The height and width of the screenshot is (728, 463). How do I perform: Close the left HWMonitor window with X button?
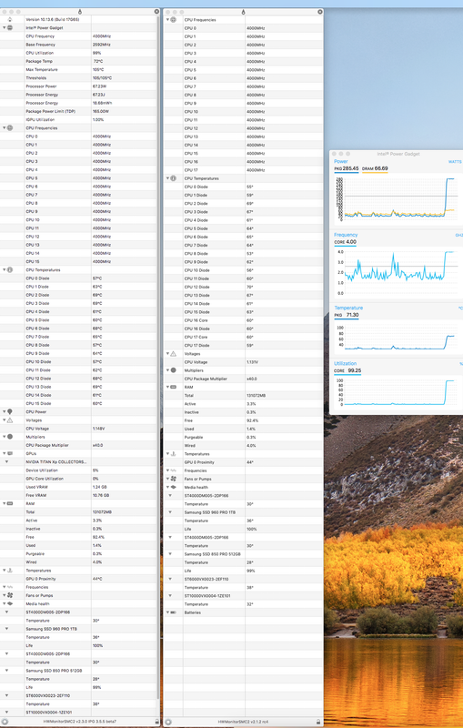coord(156,12)
